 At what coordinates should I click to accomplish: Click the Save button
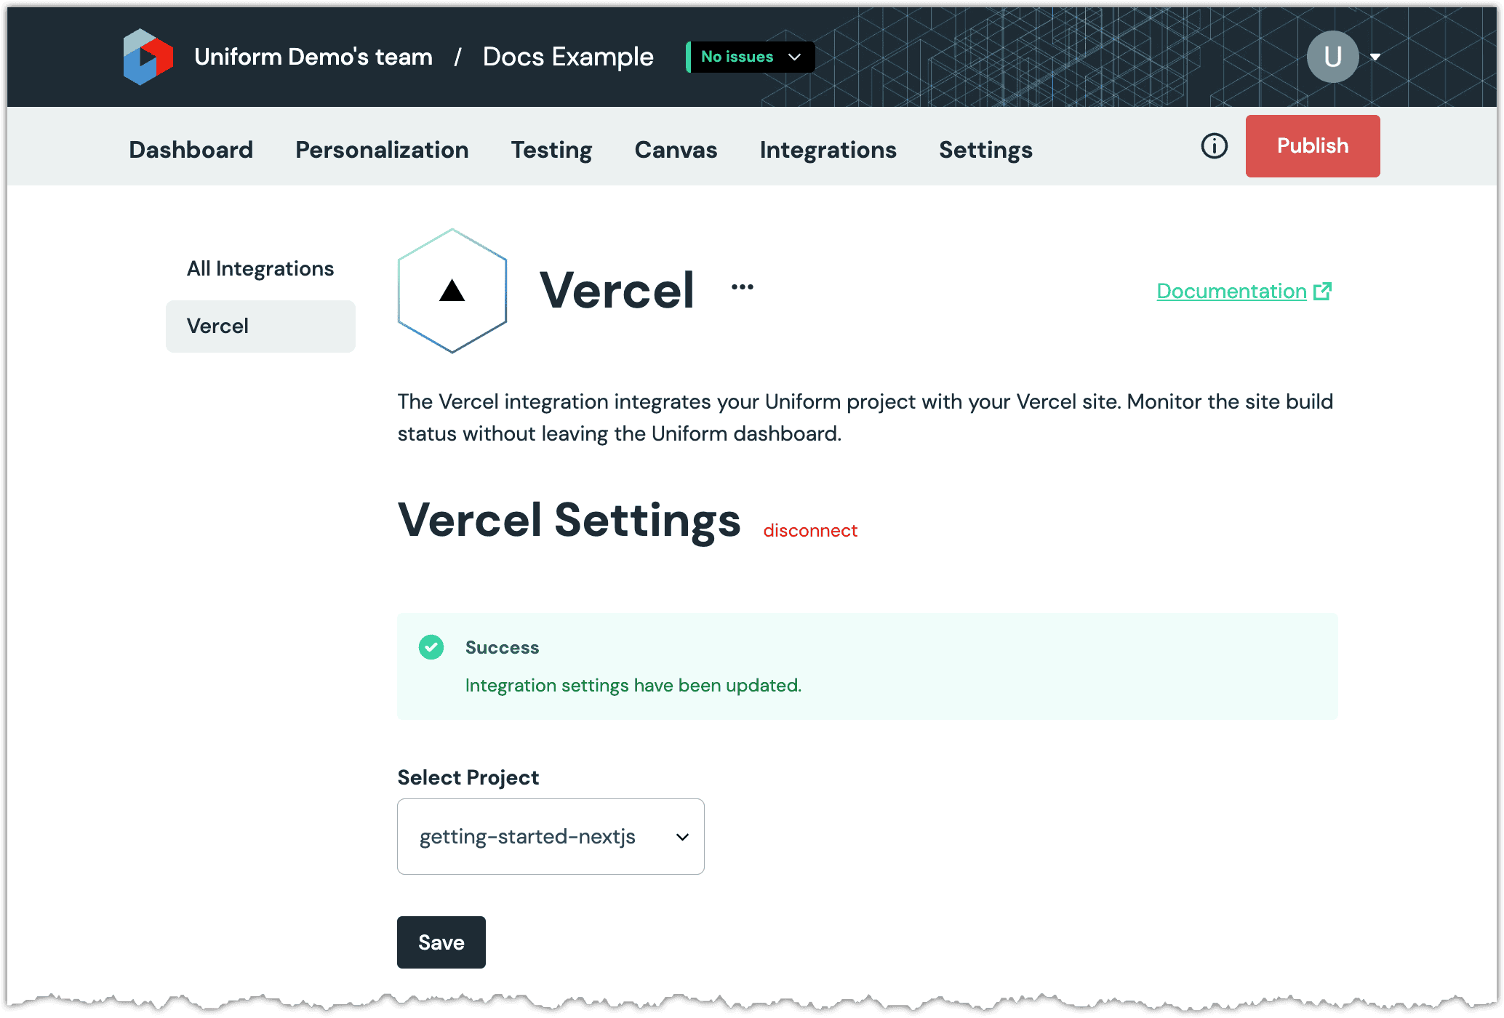(441, 942)
